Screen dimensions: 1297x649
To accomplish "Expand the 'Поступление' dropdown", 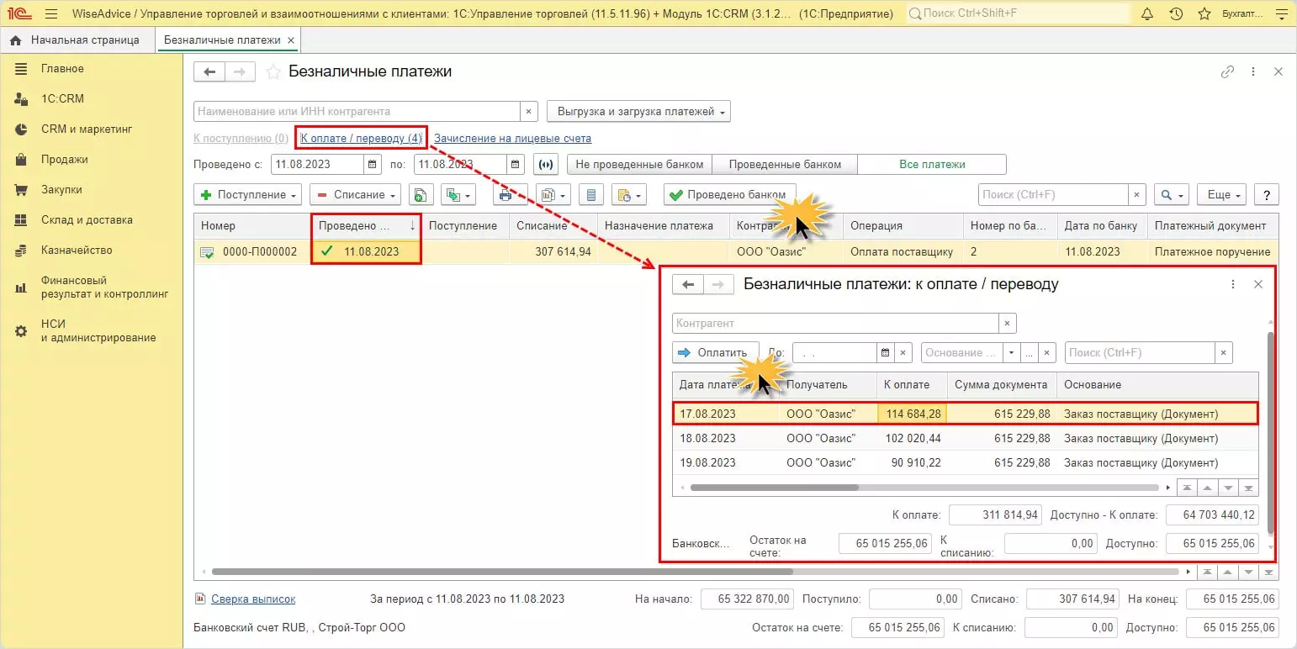I will click(248, 195).
